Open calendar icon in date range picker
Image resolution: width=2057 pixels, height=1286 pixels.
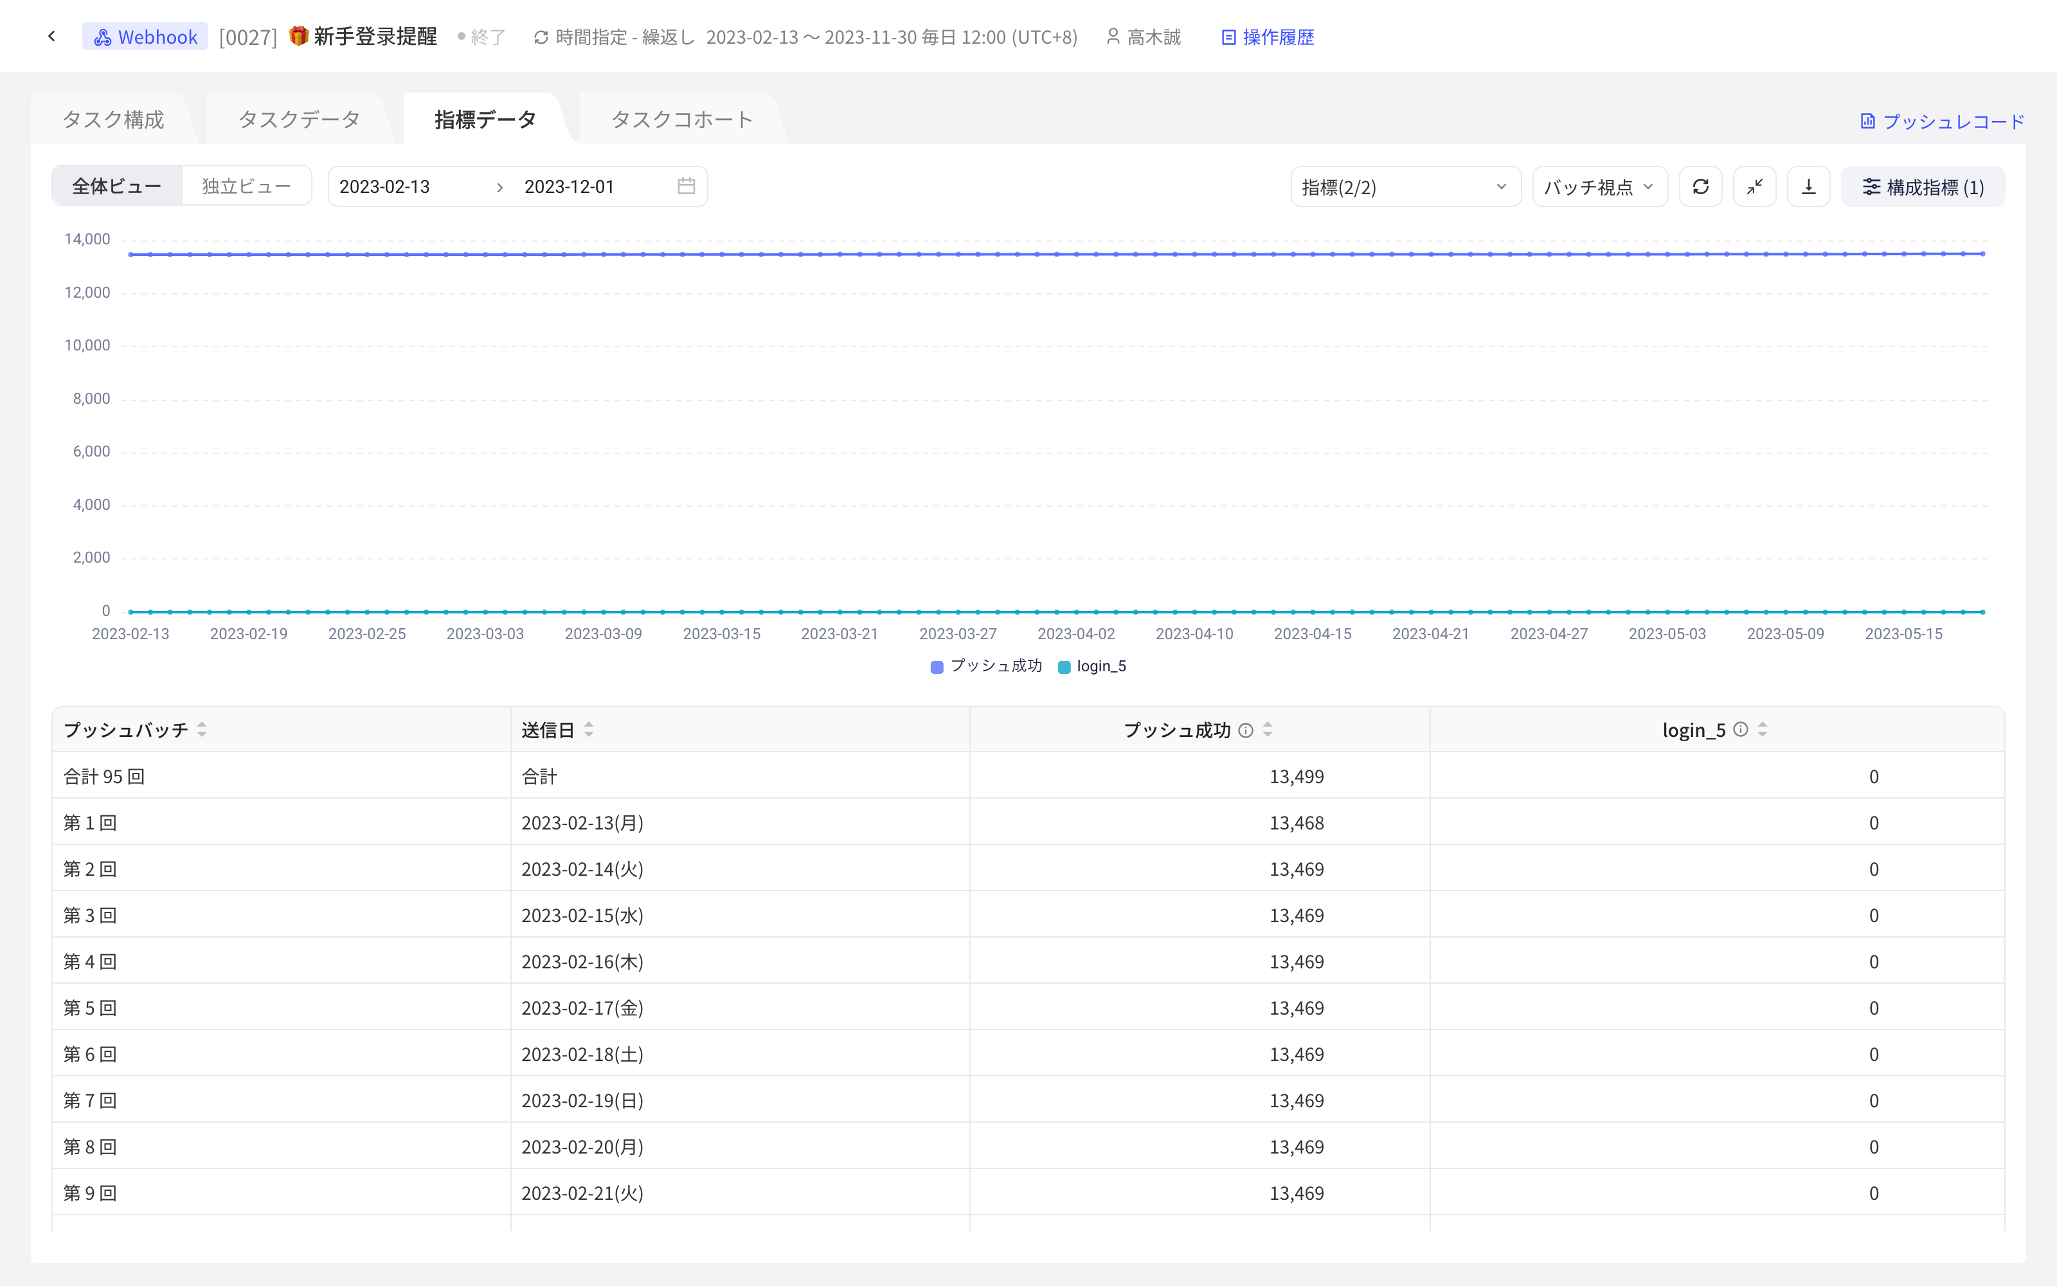click(687, 186)
